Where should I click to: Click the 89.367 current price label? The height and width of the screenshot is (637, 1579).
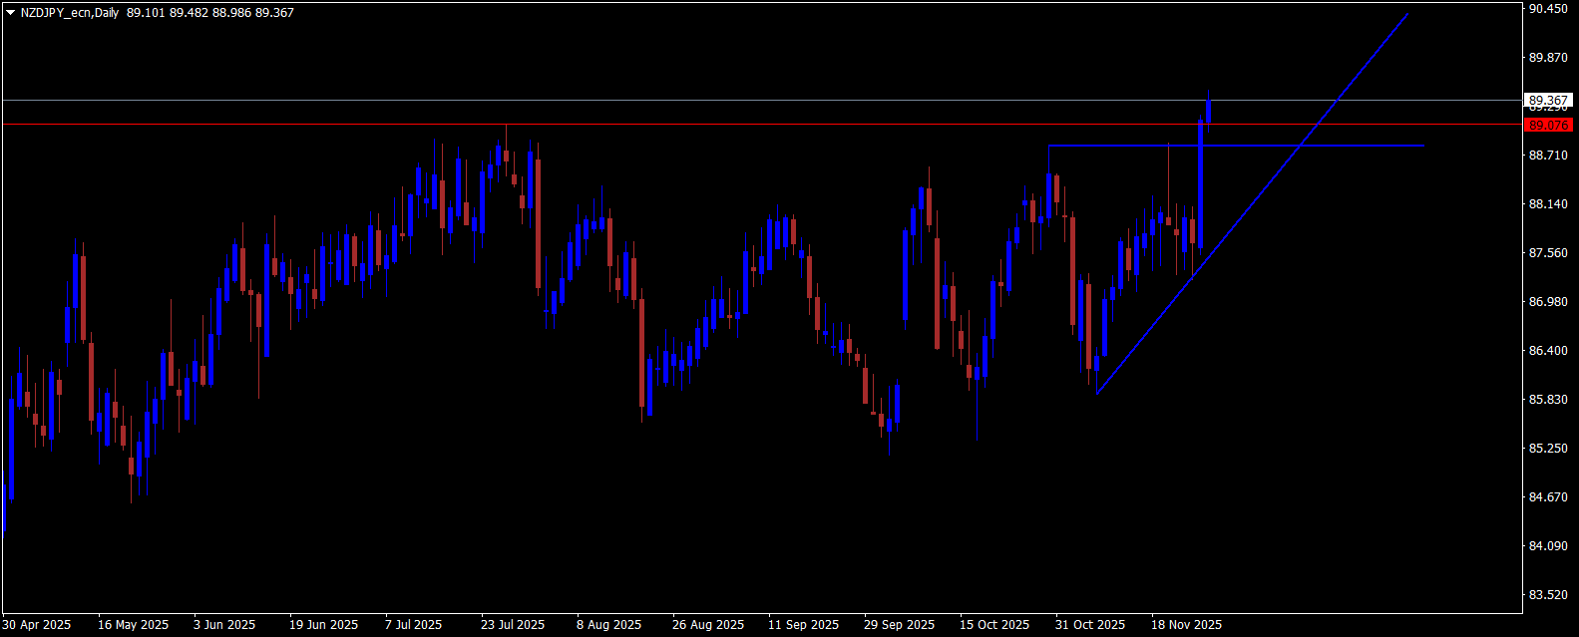point(1549,101)
